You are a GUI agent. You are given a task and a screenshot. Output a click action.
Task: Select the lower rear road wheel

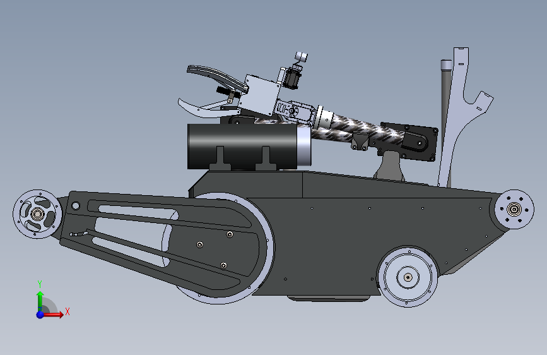pyautogui.click(x=408, y=277)
